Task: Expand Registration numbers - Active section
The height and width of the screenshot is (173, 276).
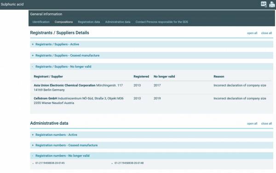Action: 151,135
